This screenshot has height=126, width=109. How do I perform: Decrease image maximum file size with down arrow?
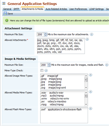tap(49, 66)
